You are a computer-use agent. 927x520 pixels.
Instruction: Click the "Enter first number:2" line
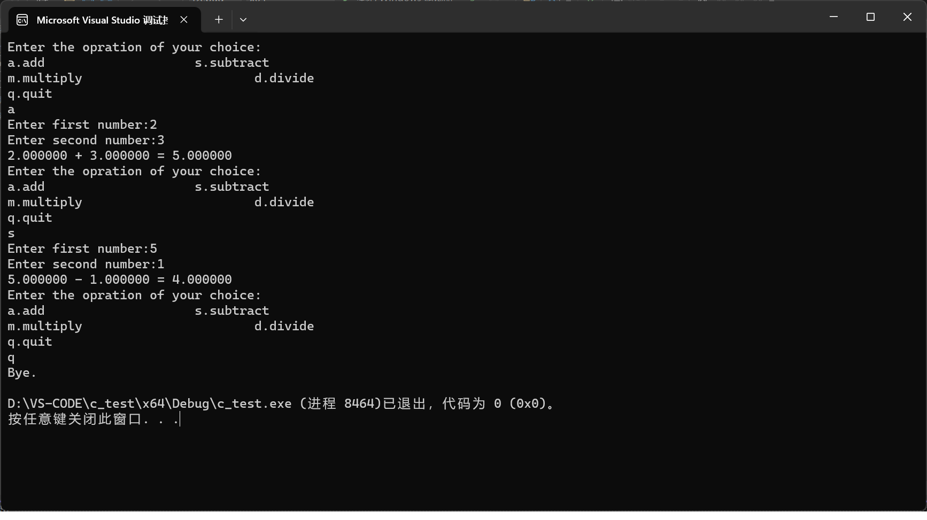(82, 125)
